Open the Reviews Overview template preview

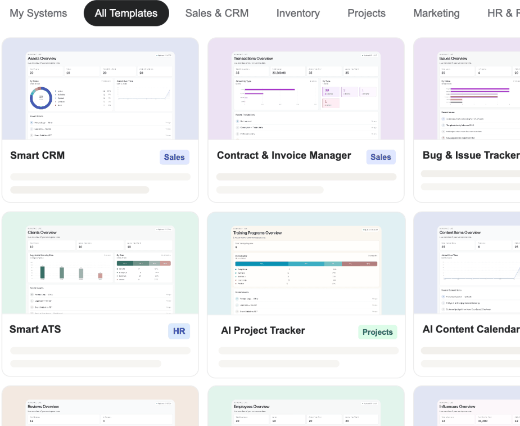click(x=100, y=406)
